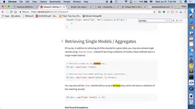The width and height of the screenshot is (195, 109).
Task: Open the browser home page
Action: pyautogui.click(x=16, y=12)
